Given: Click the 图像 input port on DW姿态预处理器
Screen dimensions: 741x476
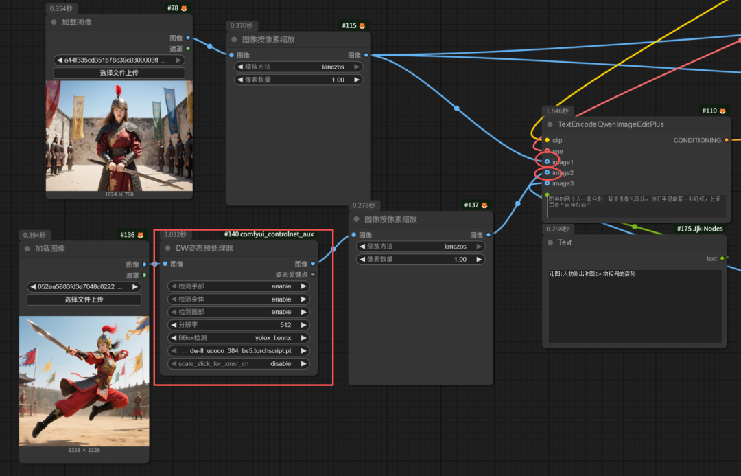Looking at the screenshot, I should pos(165,264).
